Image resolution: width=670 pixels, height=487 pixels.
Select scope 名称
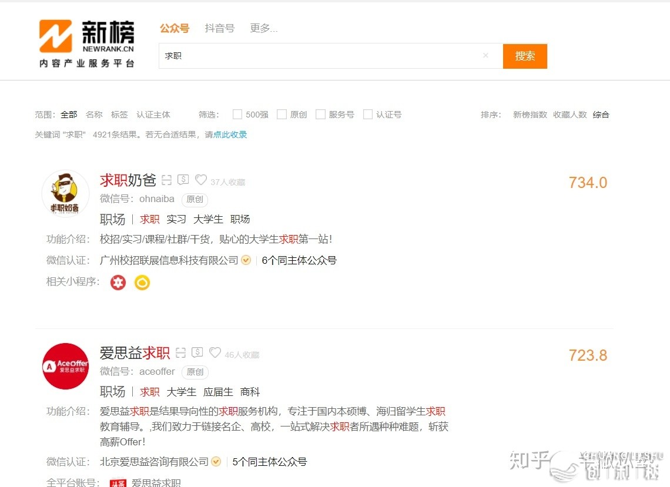click(94, 115)
